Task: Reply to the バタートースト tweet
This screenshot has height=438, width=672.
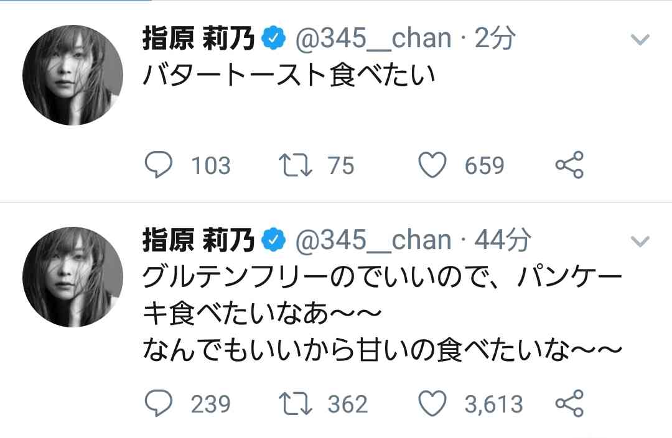Action: pyautogui.click(x=159, y=165)
